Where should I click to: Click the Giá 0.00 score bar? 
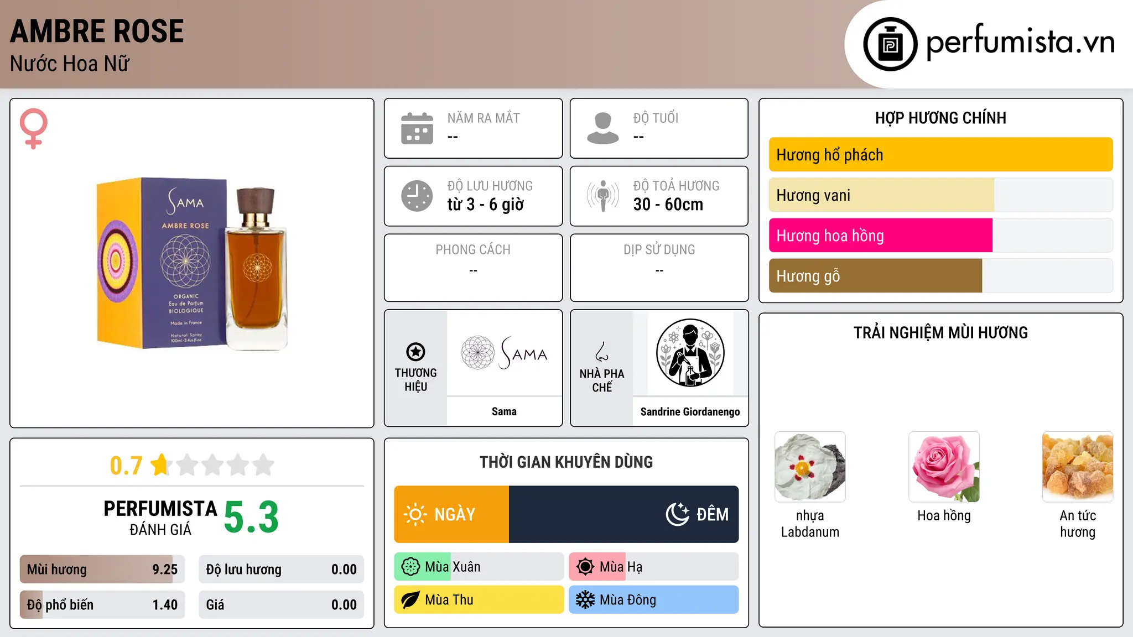pos(281,605)
